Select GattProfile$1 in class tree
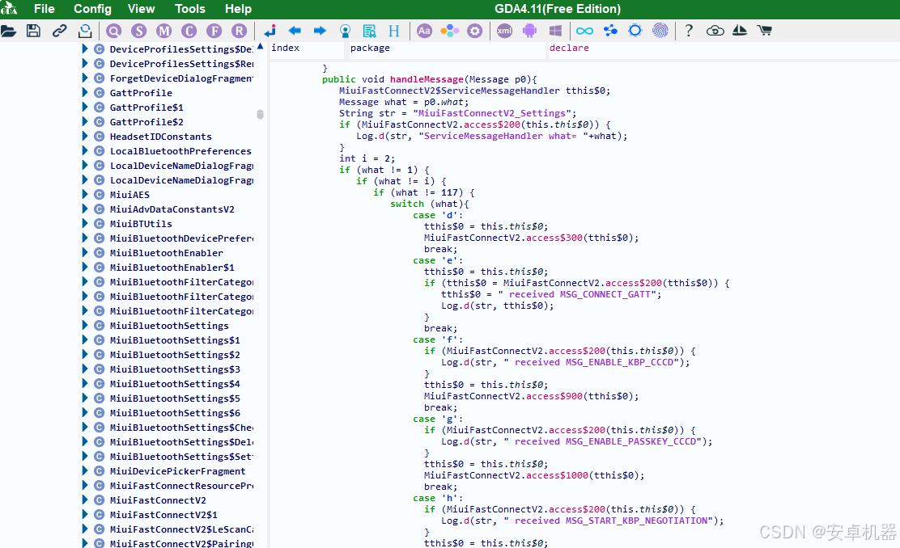The width and height of the screenshot is (900, 548). 146,107
